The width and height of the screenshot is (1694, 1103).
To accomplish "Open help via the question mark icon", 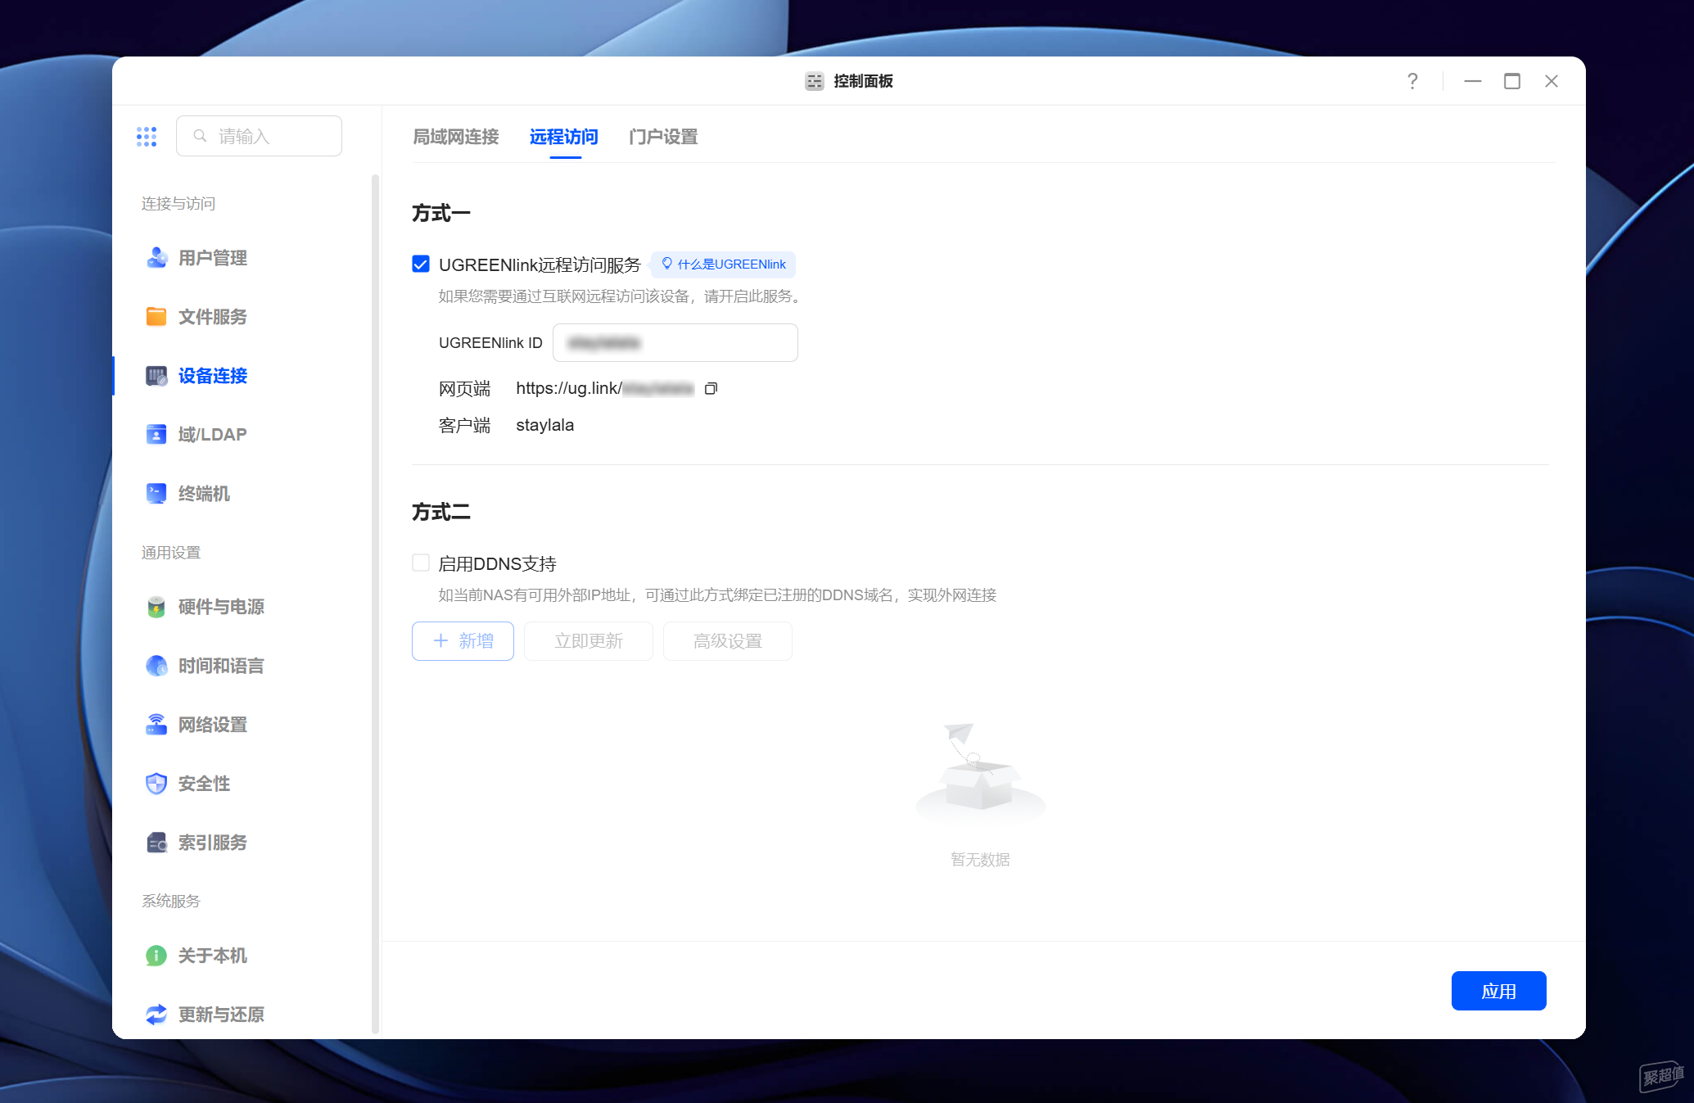I will click(x=1412, y=81).
